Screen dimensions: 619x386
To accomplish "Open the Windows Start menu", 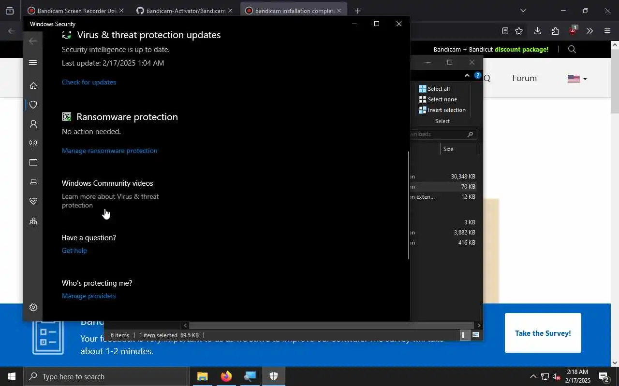I will click(x=12, y=376).
